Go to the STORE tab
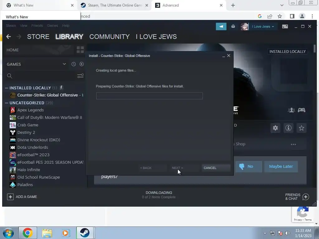This screenshot has height=239, width=319. [38, 37]
